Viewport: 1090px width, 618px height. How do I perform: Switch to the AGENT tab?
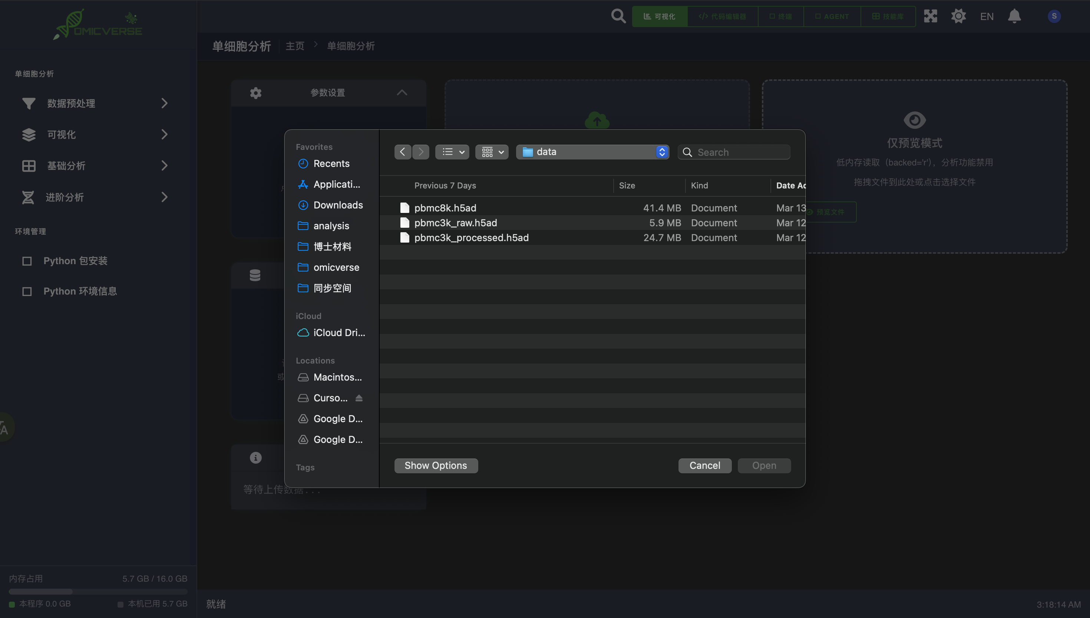click(x=832, y=17)
